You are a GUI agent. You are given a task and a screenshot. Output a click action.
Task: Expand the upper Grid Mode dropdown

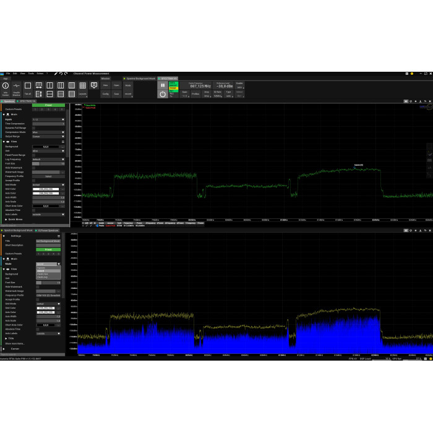point(48,184)
